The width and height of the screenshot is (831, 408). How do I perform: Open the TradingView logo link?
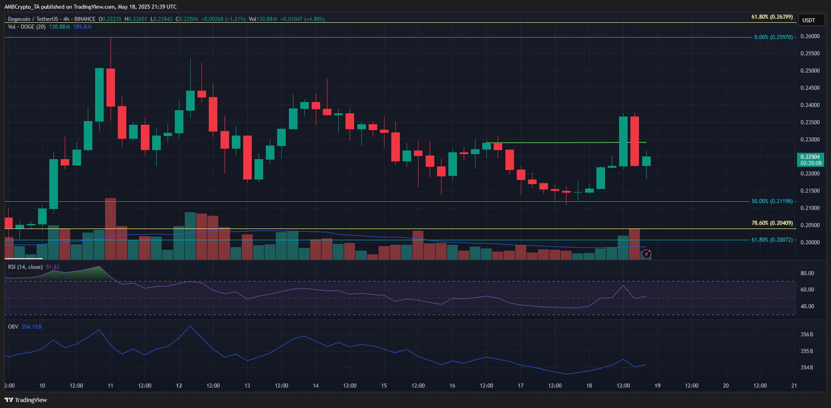coord(25,400)
